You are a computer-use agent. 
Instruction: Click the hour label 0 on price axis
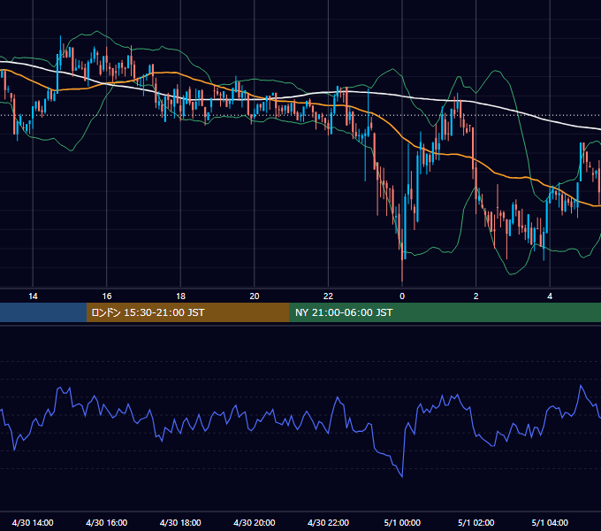click(x=402, y=296)
